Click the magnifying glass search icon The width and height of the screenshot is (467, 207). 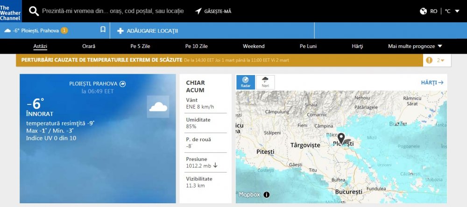click(34, 11)
